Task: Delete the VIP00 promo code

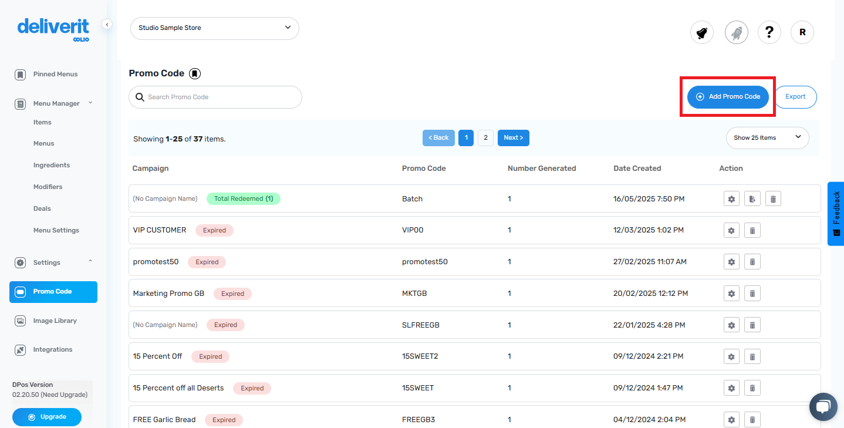Action: click(752, 230)
